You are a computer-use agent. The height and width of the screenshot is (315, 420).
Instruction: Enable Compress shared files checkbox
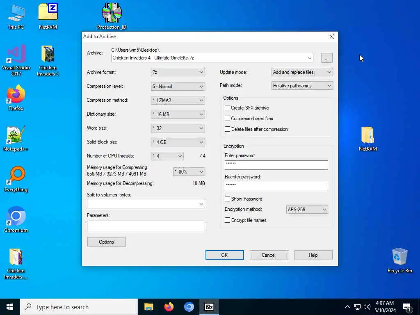pyautogui.click(x=227, y=119)
